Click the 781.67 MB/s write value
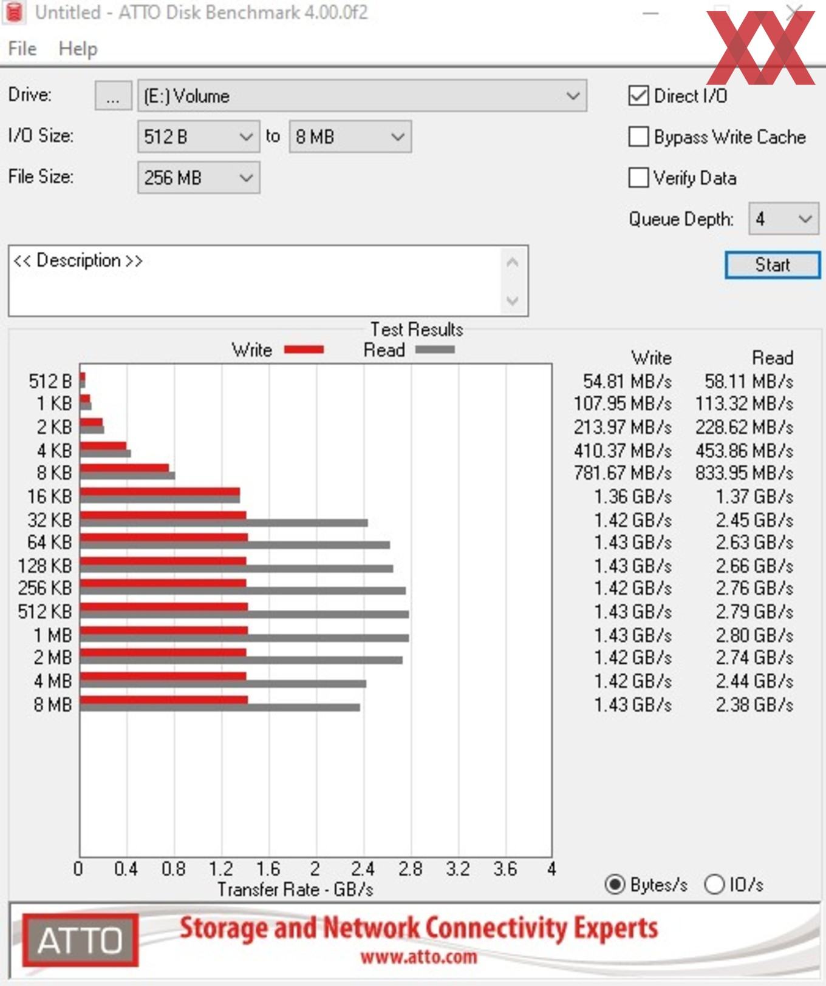 [x=623, y=473]
